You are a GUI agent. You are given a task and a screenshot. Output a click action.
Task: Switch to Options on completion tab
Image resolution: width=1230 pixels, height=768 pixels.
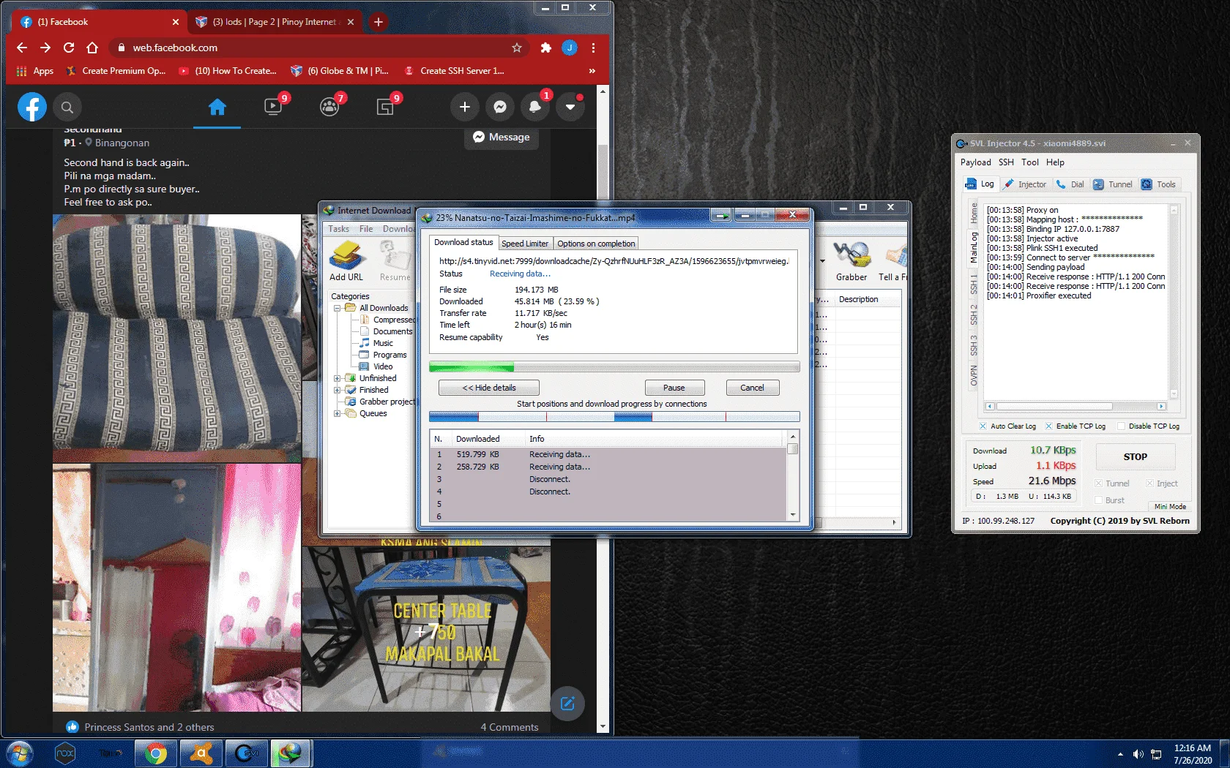pyautogui.click(x=596, y=244)
